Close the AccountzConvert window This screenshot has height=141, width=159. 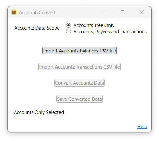pos(142,12)
